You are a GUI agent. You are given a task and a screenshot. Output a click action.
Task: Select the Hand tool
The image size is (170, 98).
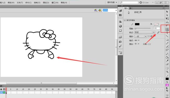(167, 68)
